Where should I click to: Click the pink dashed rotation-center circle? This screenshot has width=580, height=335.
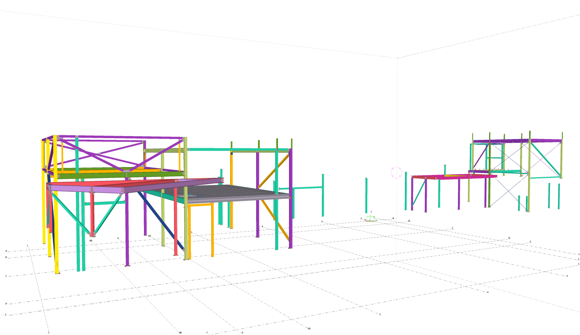coord(396,172)
